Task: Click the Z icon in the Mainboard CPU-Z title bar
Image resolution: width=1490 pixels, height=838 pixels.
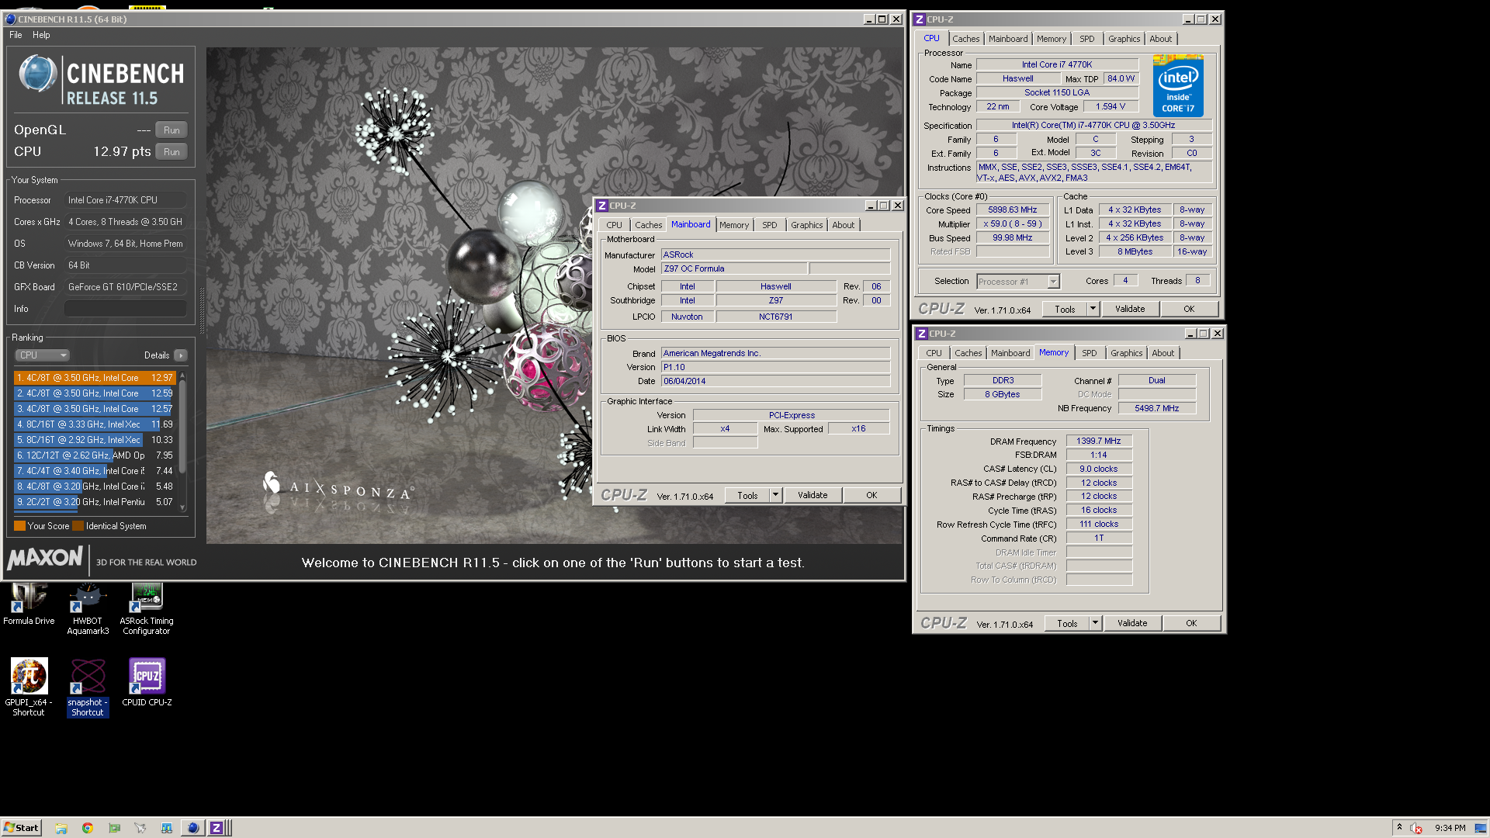Action: (x=601, y=206)
